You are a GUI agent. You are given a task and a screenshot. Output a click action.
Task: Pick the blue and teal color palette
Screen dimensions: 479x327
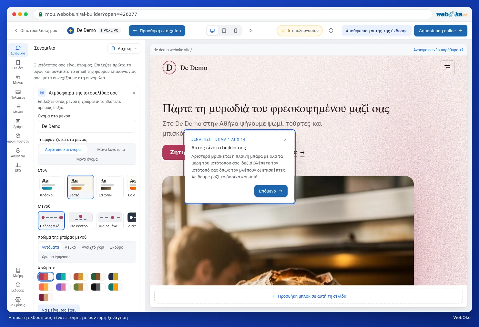click(x=63, y=277)
